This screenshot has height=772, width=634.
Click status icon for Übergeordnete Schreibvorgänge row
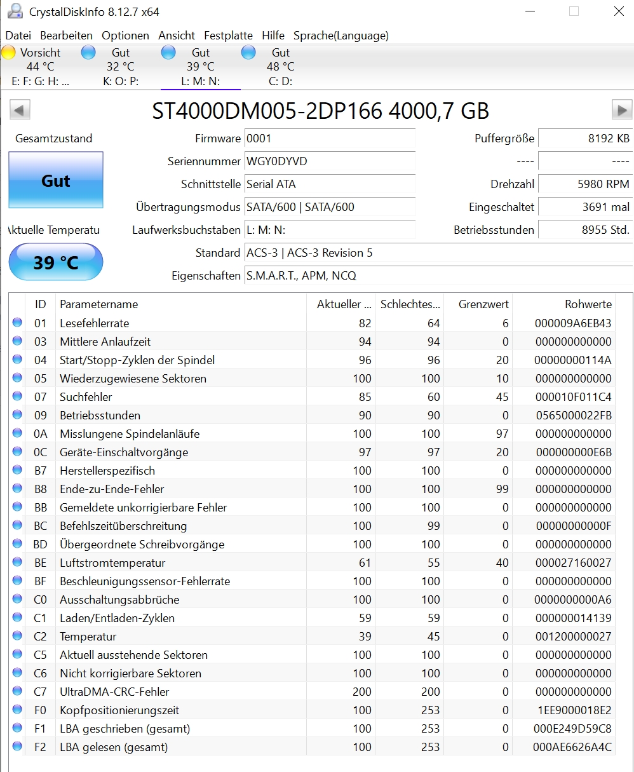click(17, 544)
